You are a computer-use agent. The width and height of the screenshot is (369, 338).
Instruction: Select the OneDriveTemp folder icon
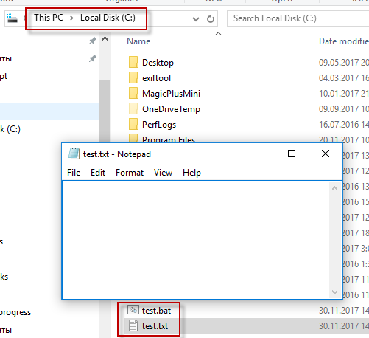pos(133,108)
